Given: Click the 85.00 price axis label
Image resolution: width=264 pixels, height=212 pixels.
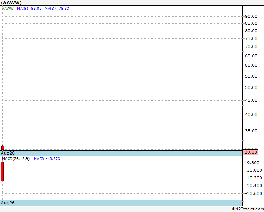Looking at the screenshot, I should pos(251,23).
